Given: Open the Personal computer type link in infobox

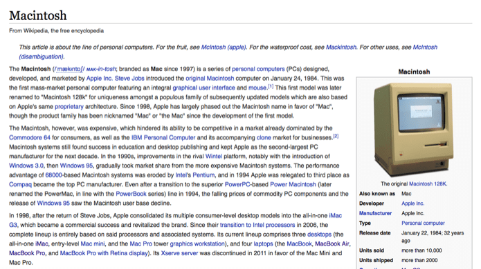Looking at the screenshot, I should coord(423,223).
